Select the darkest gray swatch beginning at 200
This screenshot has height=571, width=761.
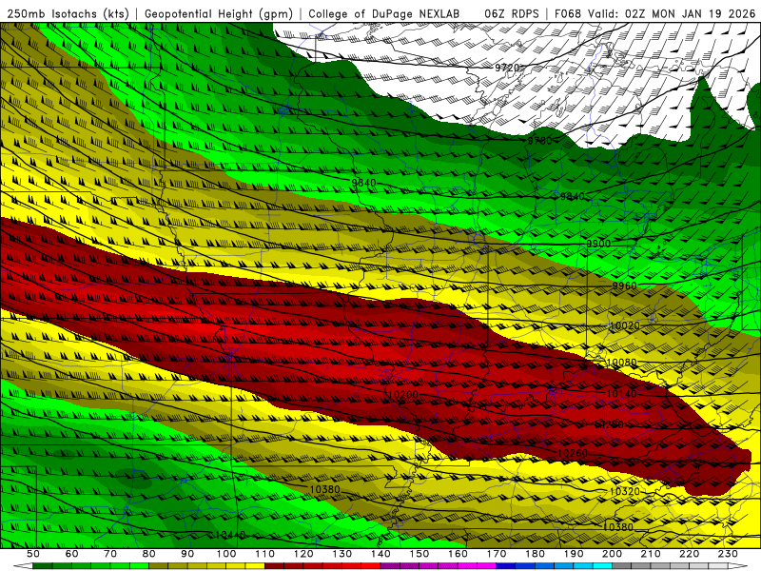coord(622,566)
